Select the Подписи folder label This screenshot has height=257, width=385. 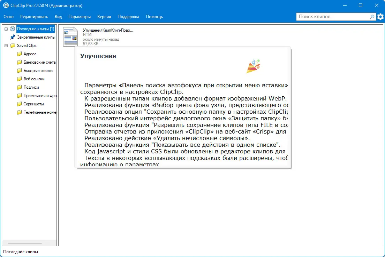pos(31,87)
